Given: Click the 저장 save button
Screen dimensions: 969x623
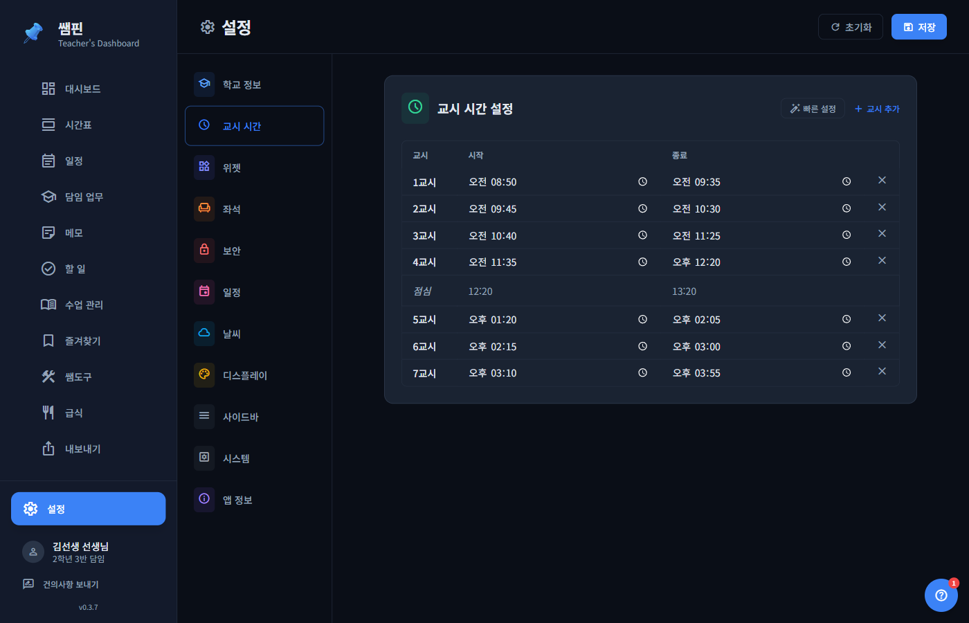Looking at the screenshot, I should point(918,26).
